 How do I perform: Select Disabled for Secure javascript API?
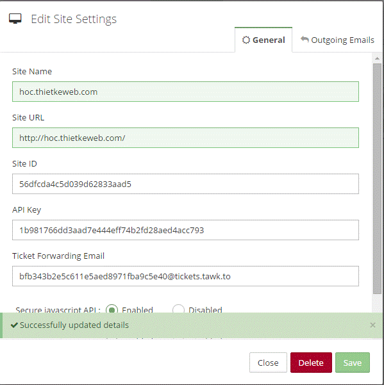[178, 309]
